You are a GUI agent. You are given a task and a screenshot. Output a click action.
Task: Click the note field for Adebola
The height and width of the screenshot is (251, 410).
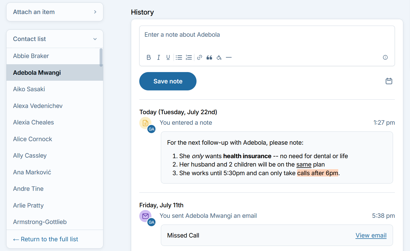click(x=267, y=38)
